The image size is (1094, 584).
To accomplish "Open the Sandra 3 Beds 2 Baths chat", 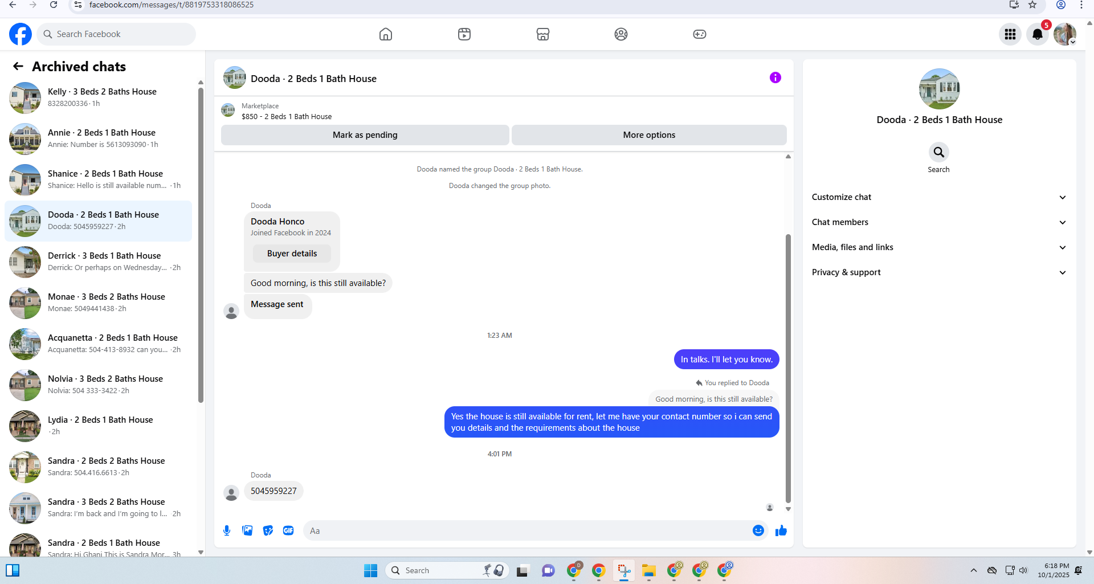I will click(x=98, y=508).
